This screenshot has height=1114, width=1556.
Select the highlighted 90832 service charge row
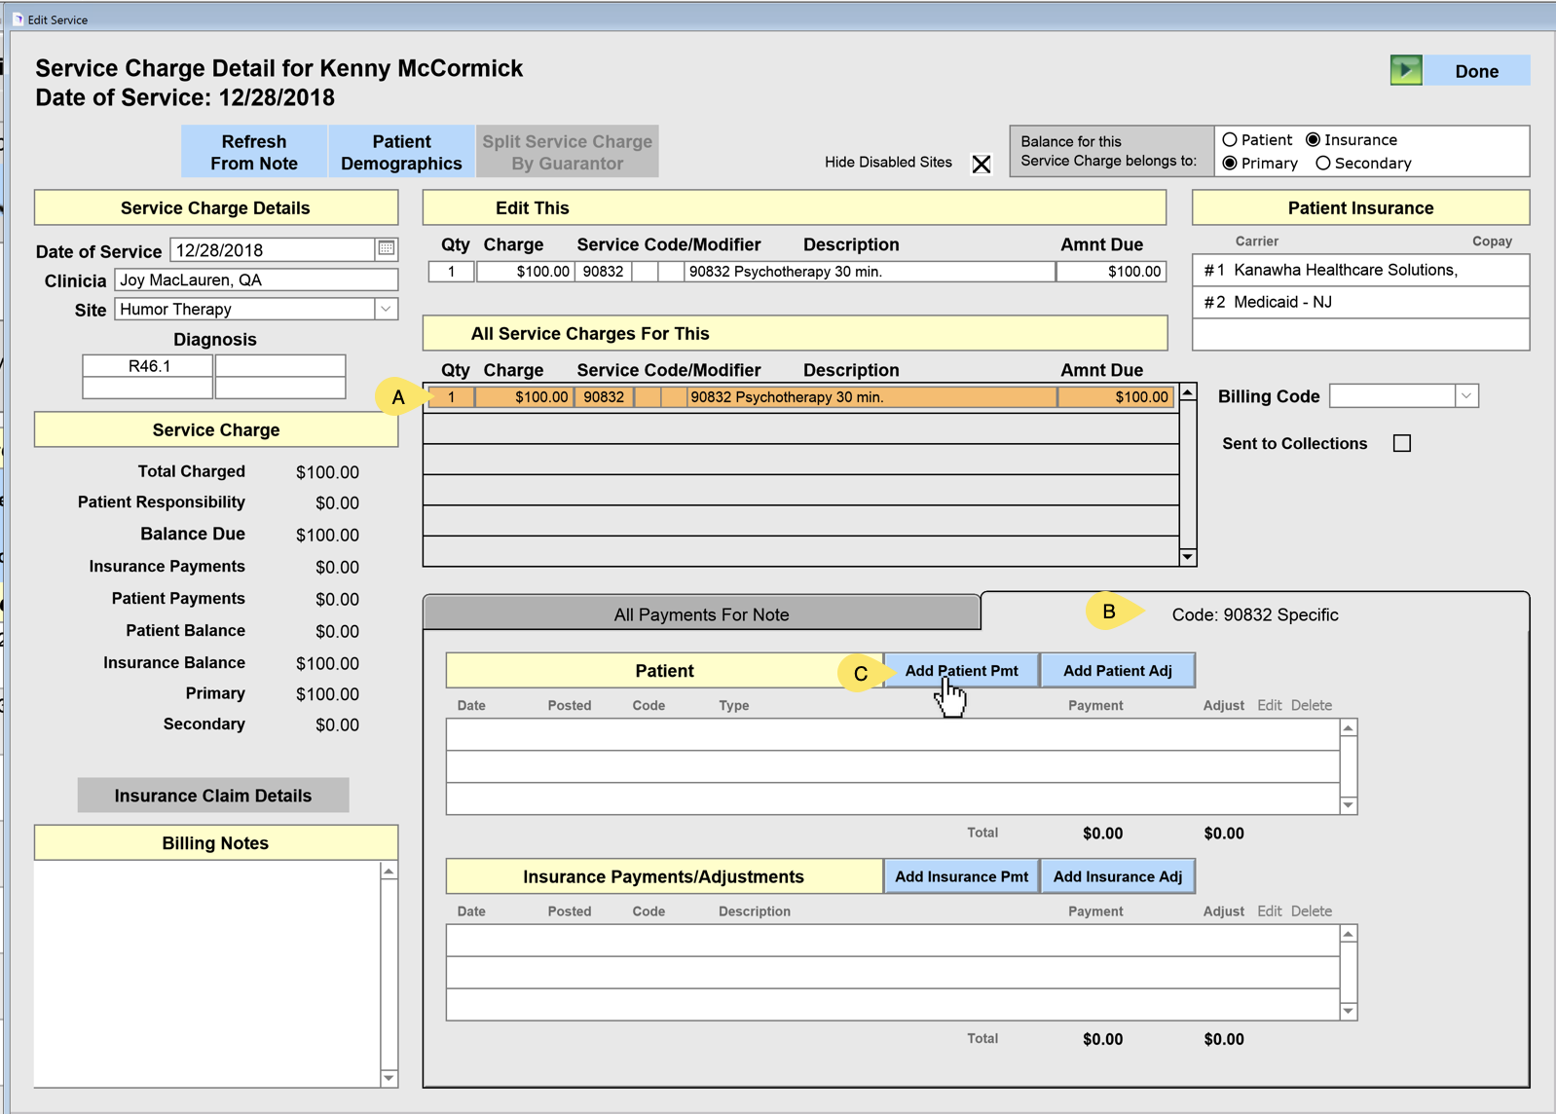[x=798, y=397]
